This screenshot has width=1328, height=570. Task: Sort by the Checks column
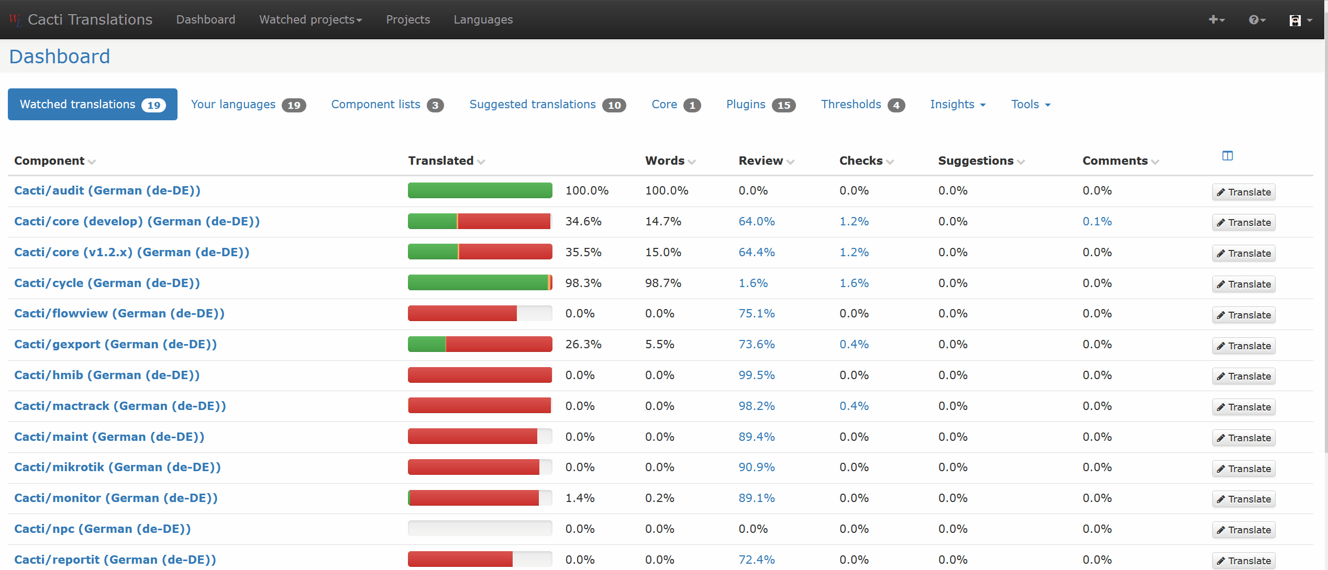[x=867, y=161]
